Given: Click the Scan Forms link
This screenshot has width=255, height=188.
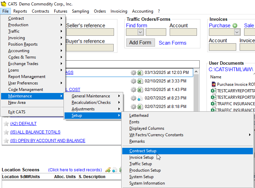Looking at the screenshot, I should [x=172, y=43].
